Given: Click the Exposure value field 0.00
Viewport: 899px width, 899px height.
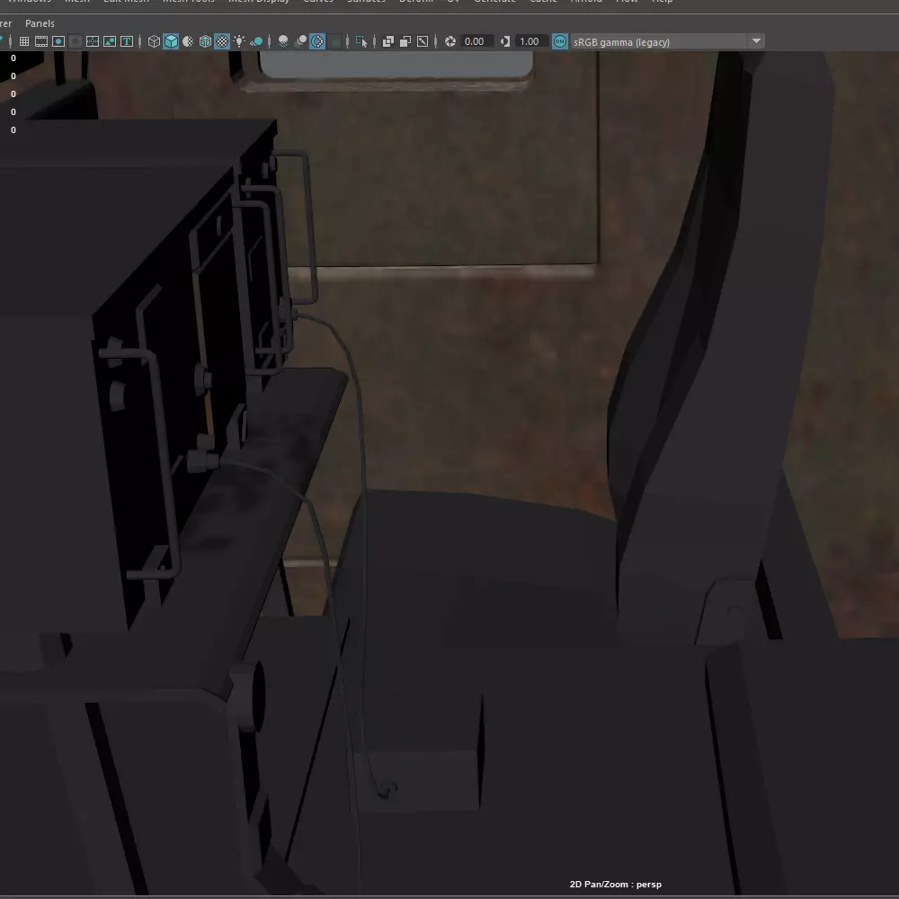Looking at the screenshot, I should 476,41.
